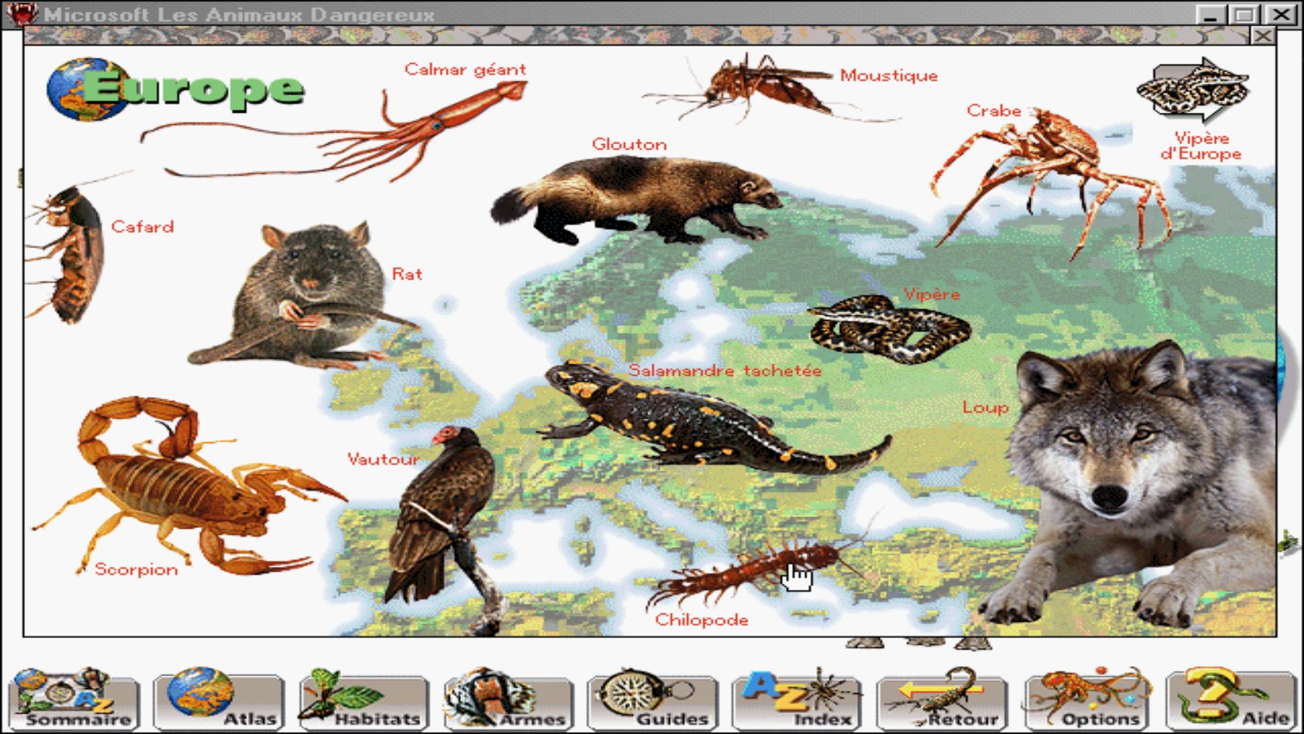Maximize the Les Animaux Dangereux window
The width and height of the screenshot is (1304, 734).
pos(1244,14)
